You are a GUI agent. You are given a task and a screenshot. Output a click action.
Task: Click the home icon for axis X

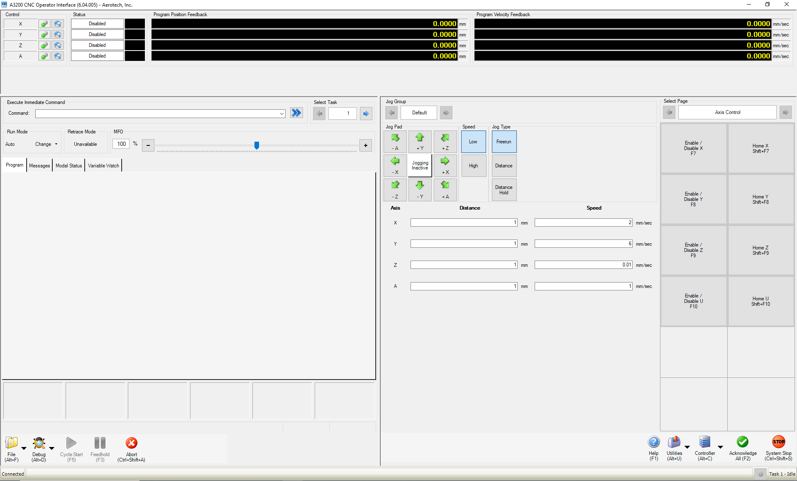58,24
